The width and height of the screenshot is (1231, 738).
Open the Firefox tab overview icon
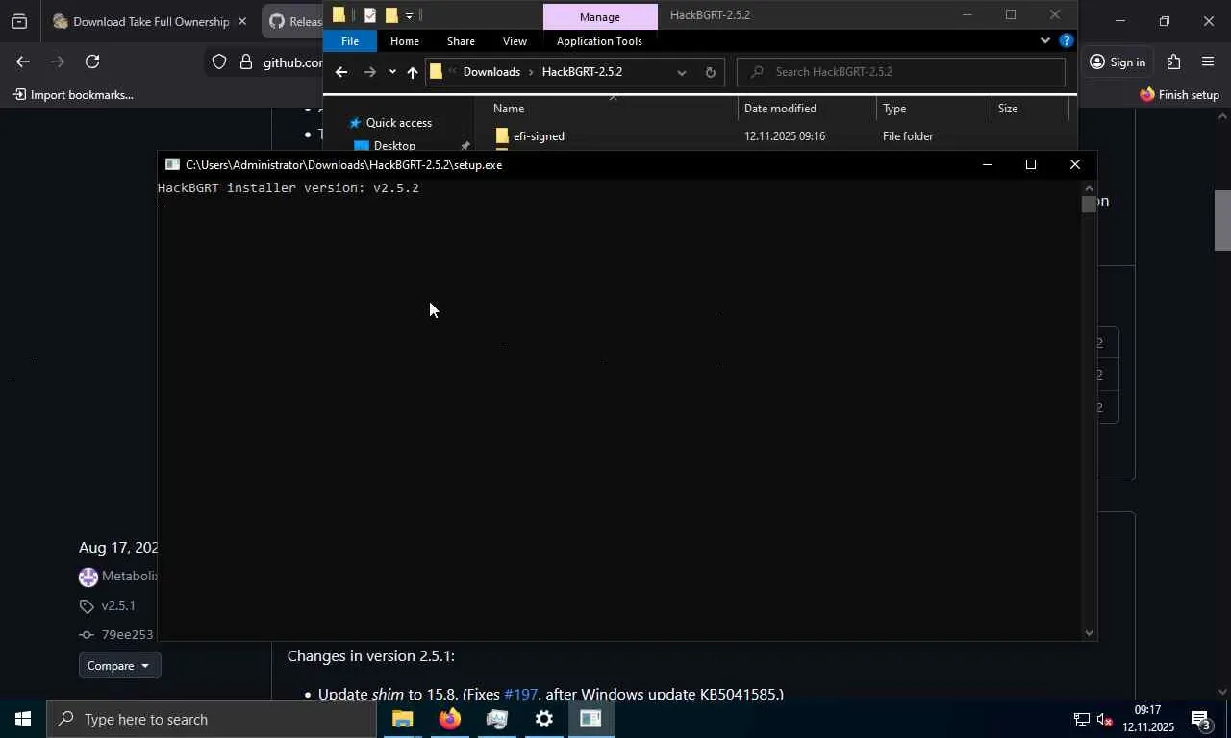coord(19,21)
